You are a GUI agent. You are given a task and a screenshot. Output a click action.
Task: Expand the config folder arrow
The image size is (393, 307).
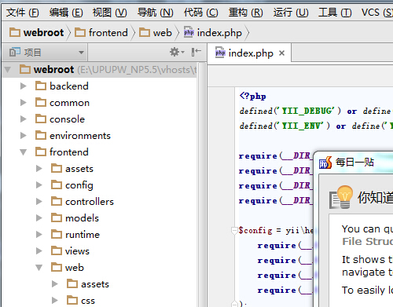point(39,185)
